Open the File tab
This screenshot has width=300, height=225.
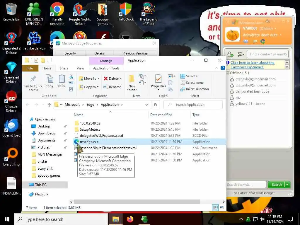(x=30, y=68)
